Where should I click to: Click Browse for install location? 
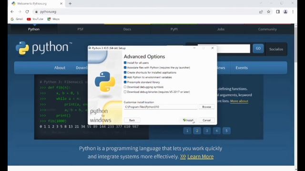tap(206, 107)
